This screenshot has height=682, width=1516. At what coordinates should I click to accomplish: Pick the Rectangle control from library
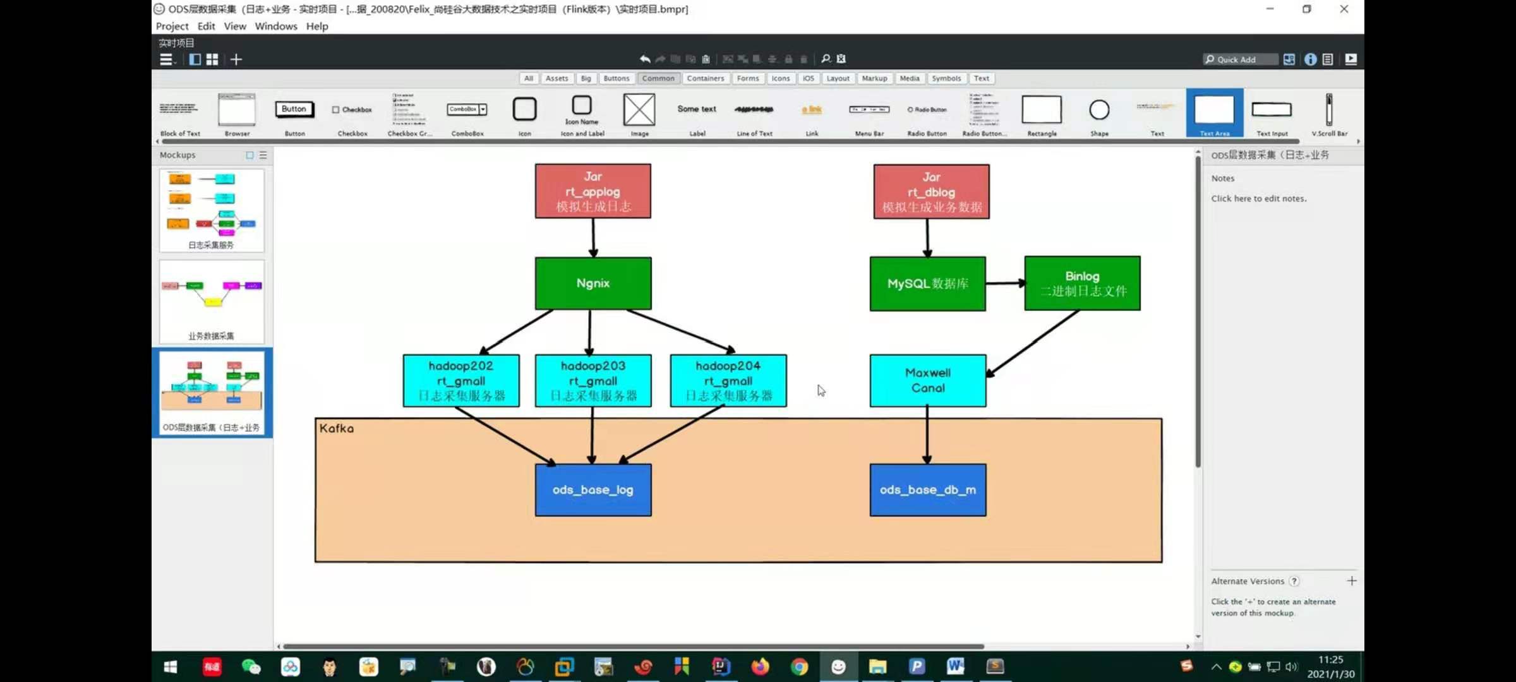[x=1042, y=114]
